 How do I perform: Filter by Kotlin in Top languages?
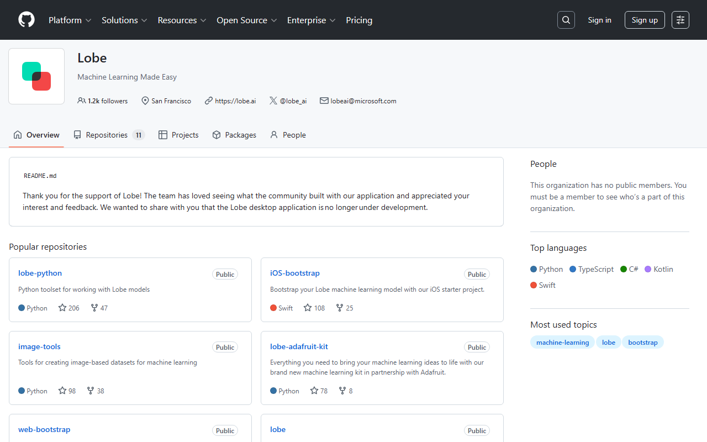659,269
